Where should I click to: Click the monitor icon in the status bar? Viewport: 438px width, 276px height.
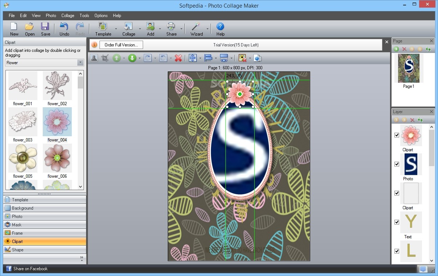point(423,269)
